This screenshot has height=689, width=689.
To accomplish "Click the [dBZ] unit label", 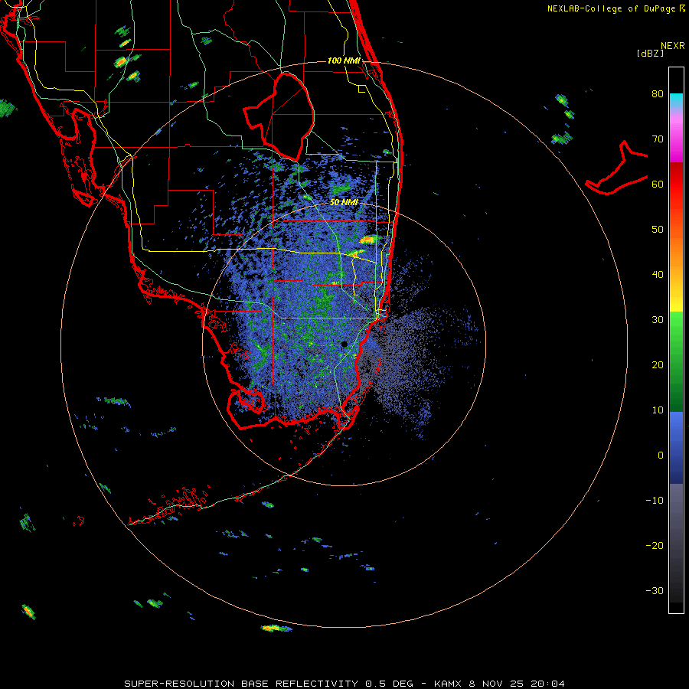I will coord(650,54).
